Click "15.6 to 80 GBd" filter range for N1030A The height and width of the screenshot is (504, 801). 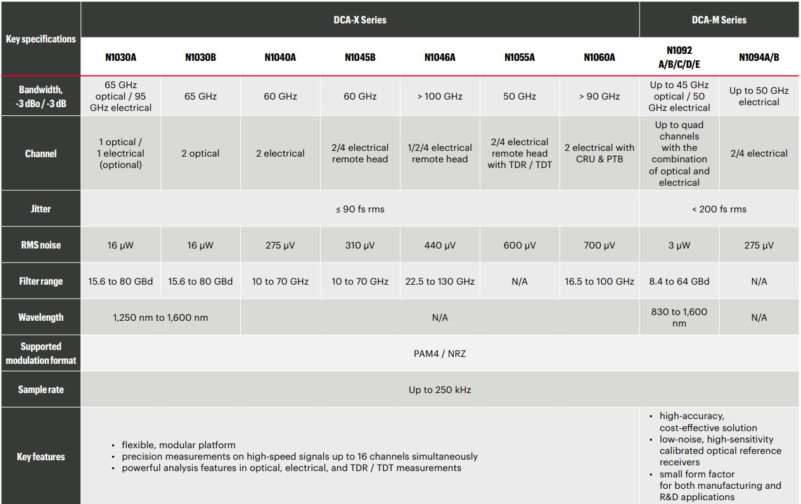[x=120, y=281]
